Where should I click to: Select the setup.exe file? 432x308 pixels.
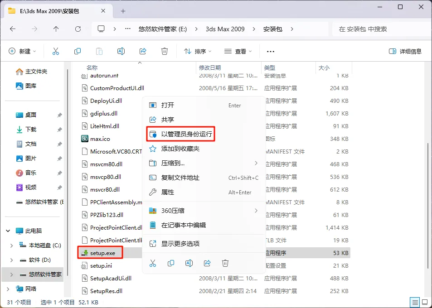click(100, 253)
